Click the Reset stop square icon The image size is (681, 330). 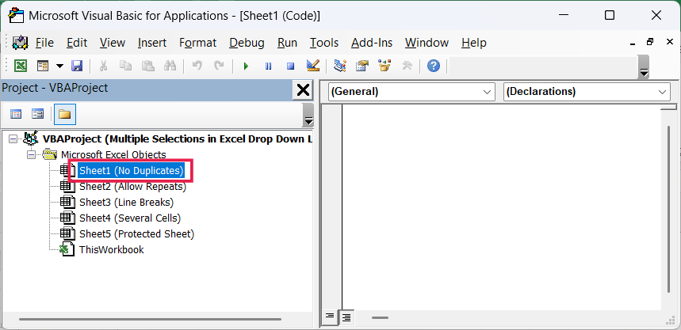pyautogui.click(x=290, y=66)
